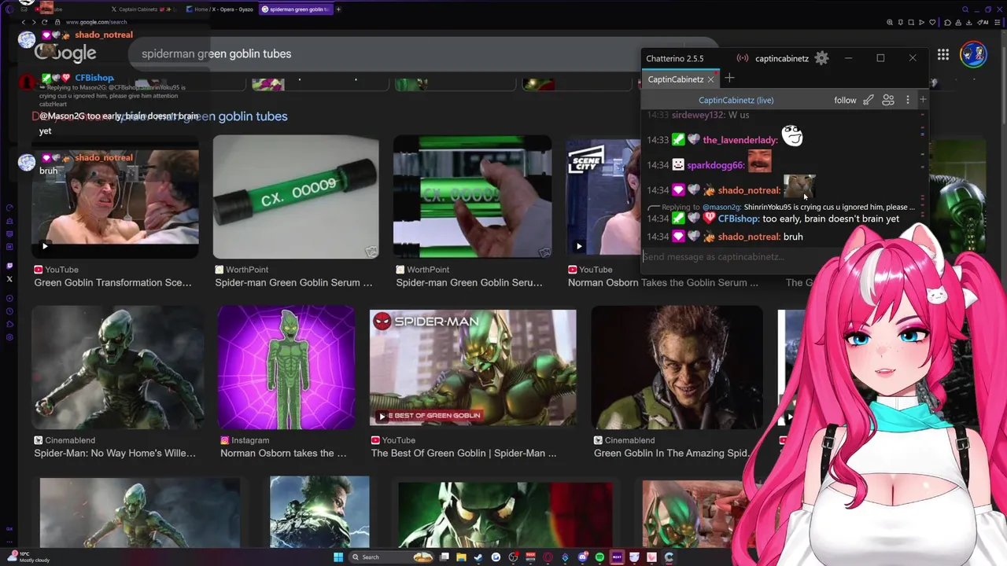Click username the_lavenderlady in chat
This screenshot has height=566, width=1007.
pyautogui.click(x=740, y=140)
